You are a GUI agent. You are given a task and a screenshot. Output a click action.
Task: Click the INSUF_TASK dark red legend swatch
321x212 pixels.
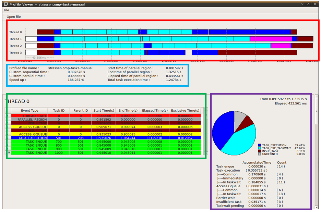tap(259, 151)
